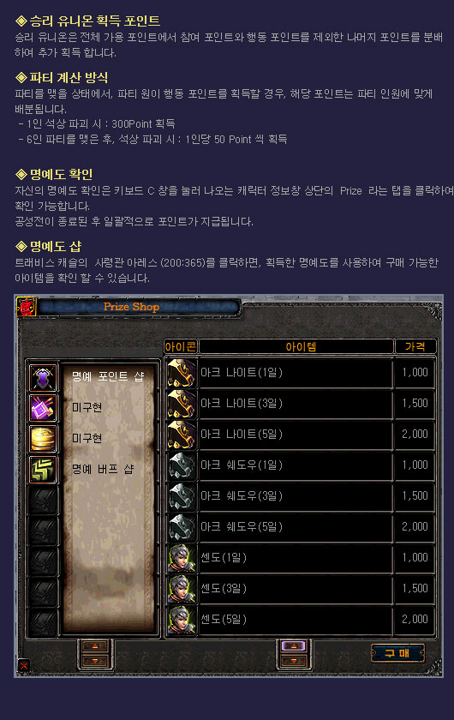The image size is (454, 720).
Task: Click the 아크 쉐도우(1일) dark helmet icon
Action: [x=182, y=465]
